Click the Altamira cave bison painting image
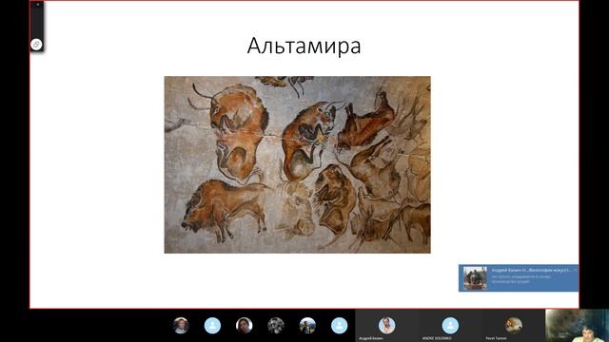This screenshot has width=609, height=342. tap(298, 164)
